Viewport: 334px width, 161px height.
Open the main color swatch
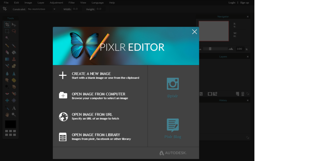tap(10, 124)
